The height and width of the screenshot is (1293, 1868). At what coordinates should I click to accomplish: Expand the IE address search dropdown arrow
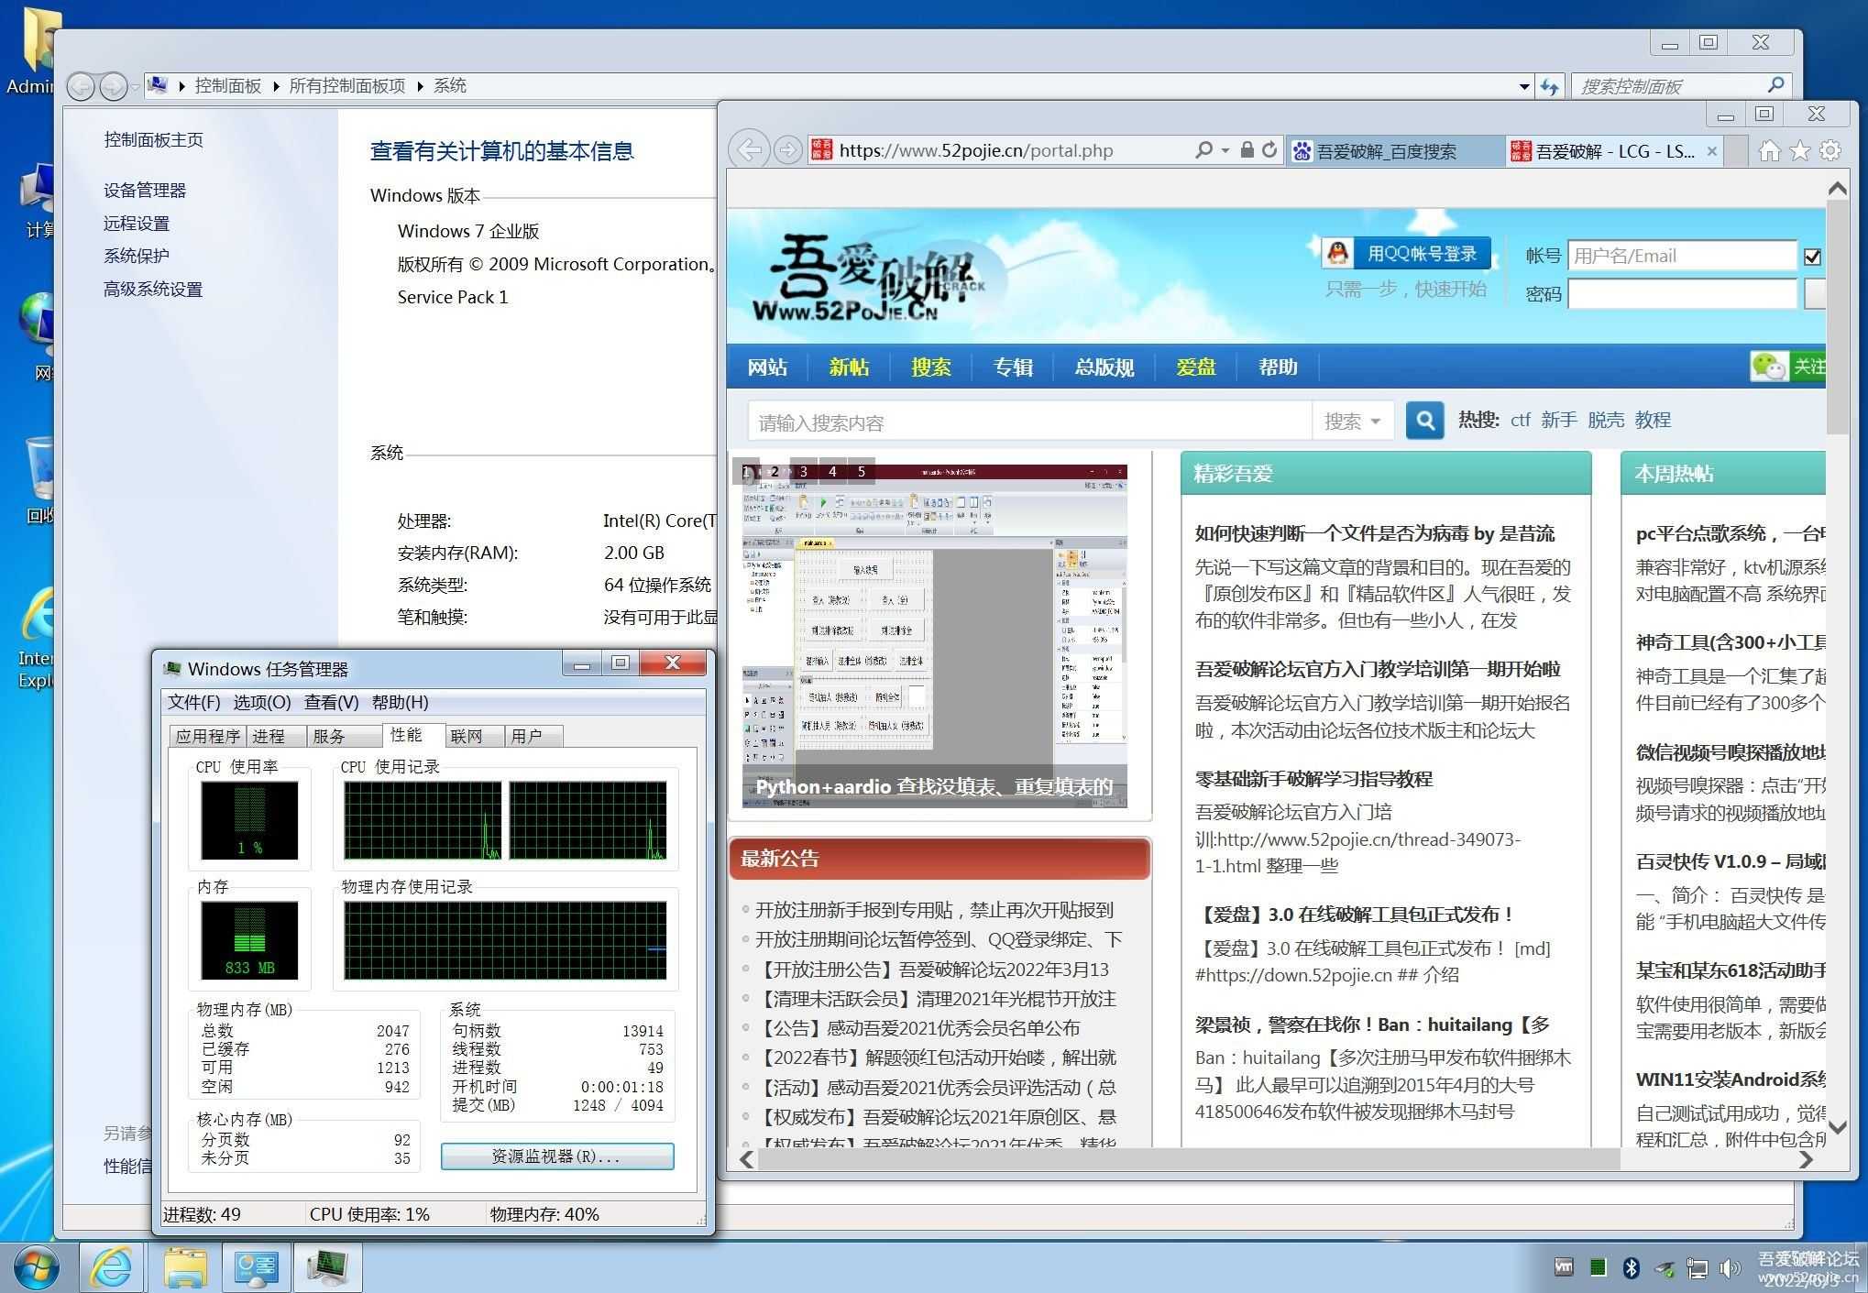1225,149
